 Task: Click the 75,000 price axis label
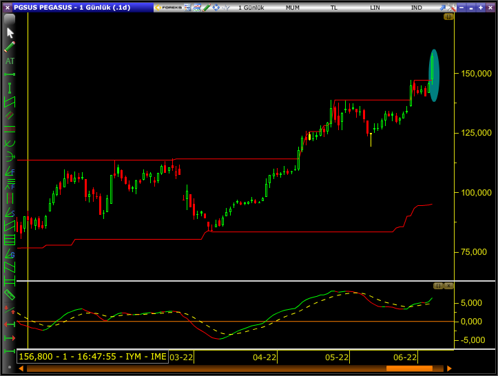point(473,252)
